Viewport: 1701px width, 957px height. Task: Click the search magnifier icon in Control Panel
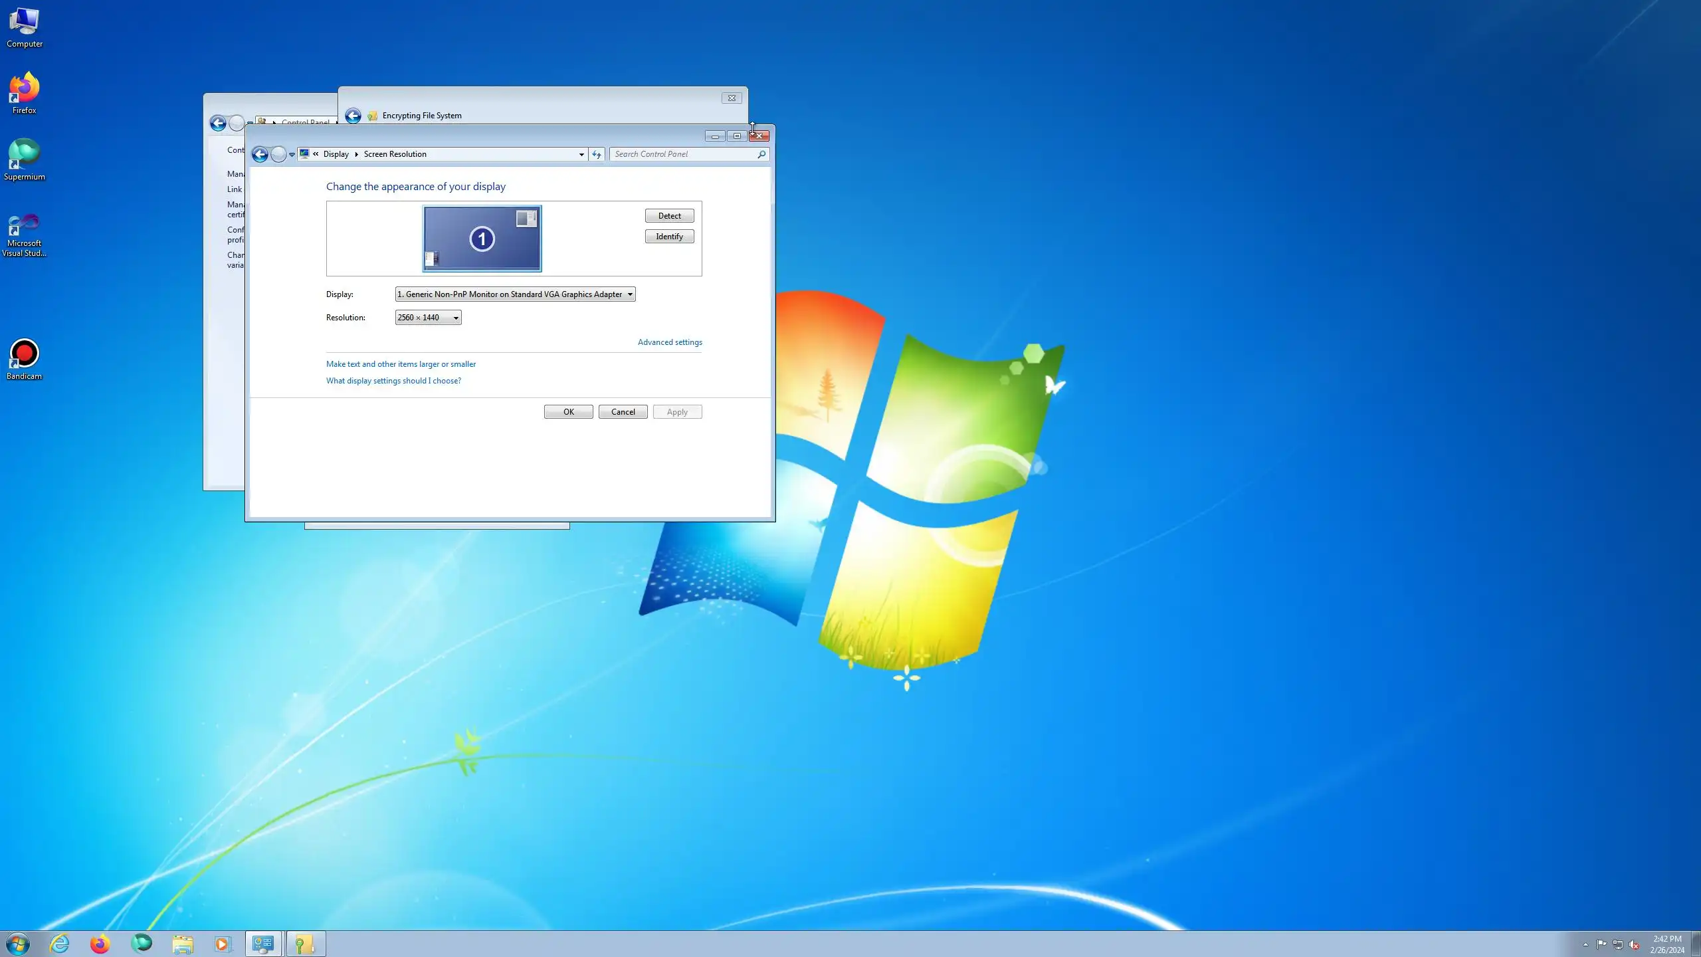[761, 154]
